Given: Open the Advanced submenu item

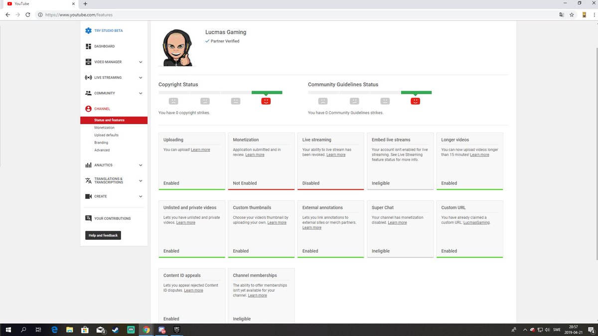Looking at the screenshot, I should click(x=102, y=150).
